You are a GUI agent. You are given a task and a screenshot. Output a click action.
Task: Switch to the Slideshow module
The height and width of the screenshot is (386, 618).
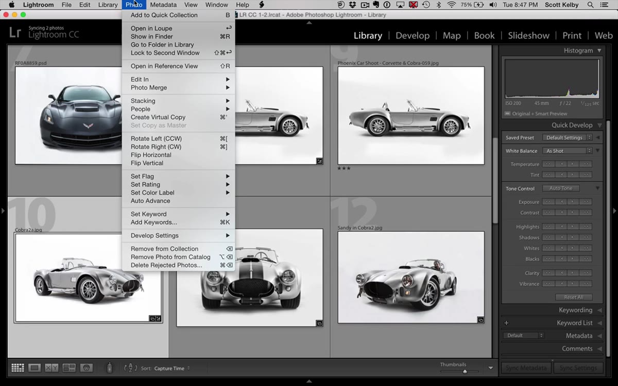click(x=528, y=36)
